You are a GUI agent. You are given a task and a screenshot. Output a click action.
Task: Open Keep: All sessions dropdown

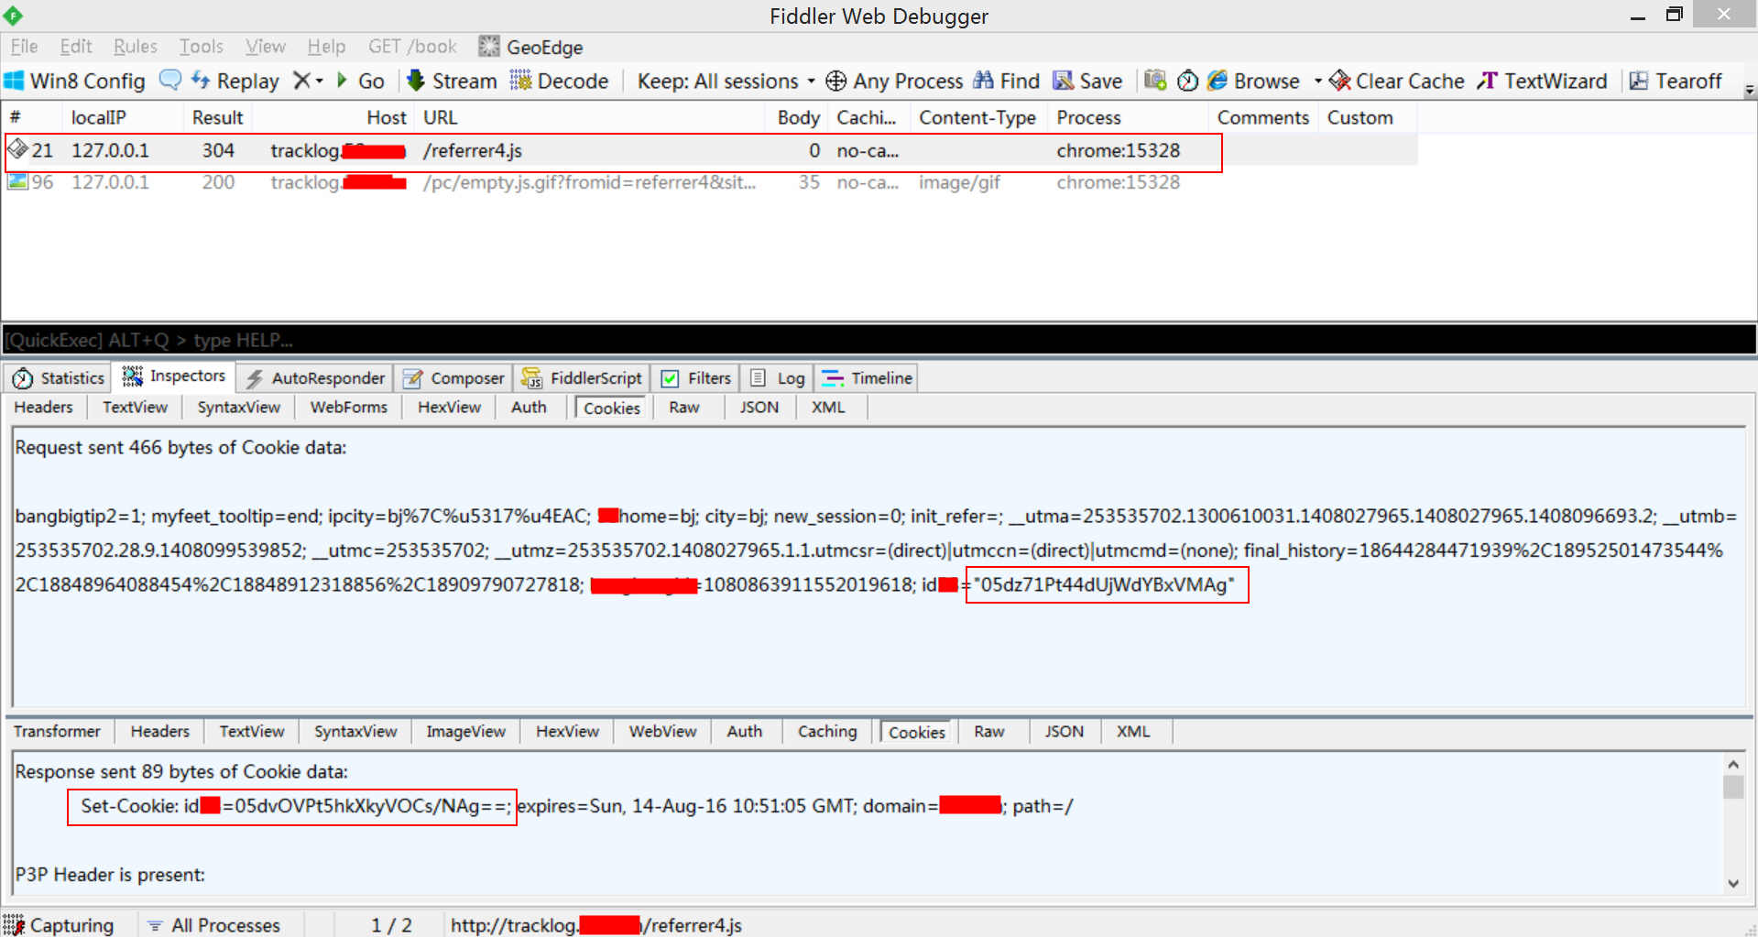(726, 81)
